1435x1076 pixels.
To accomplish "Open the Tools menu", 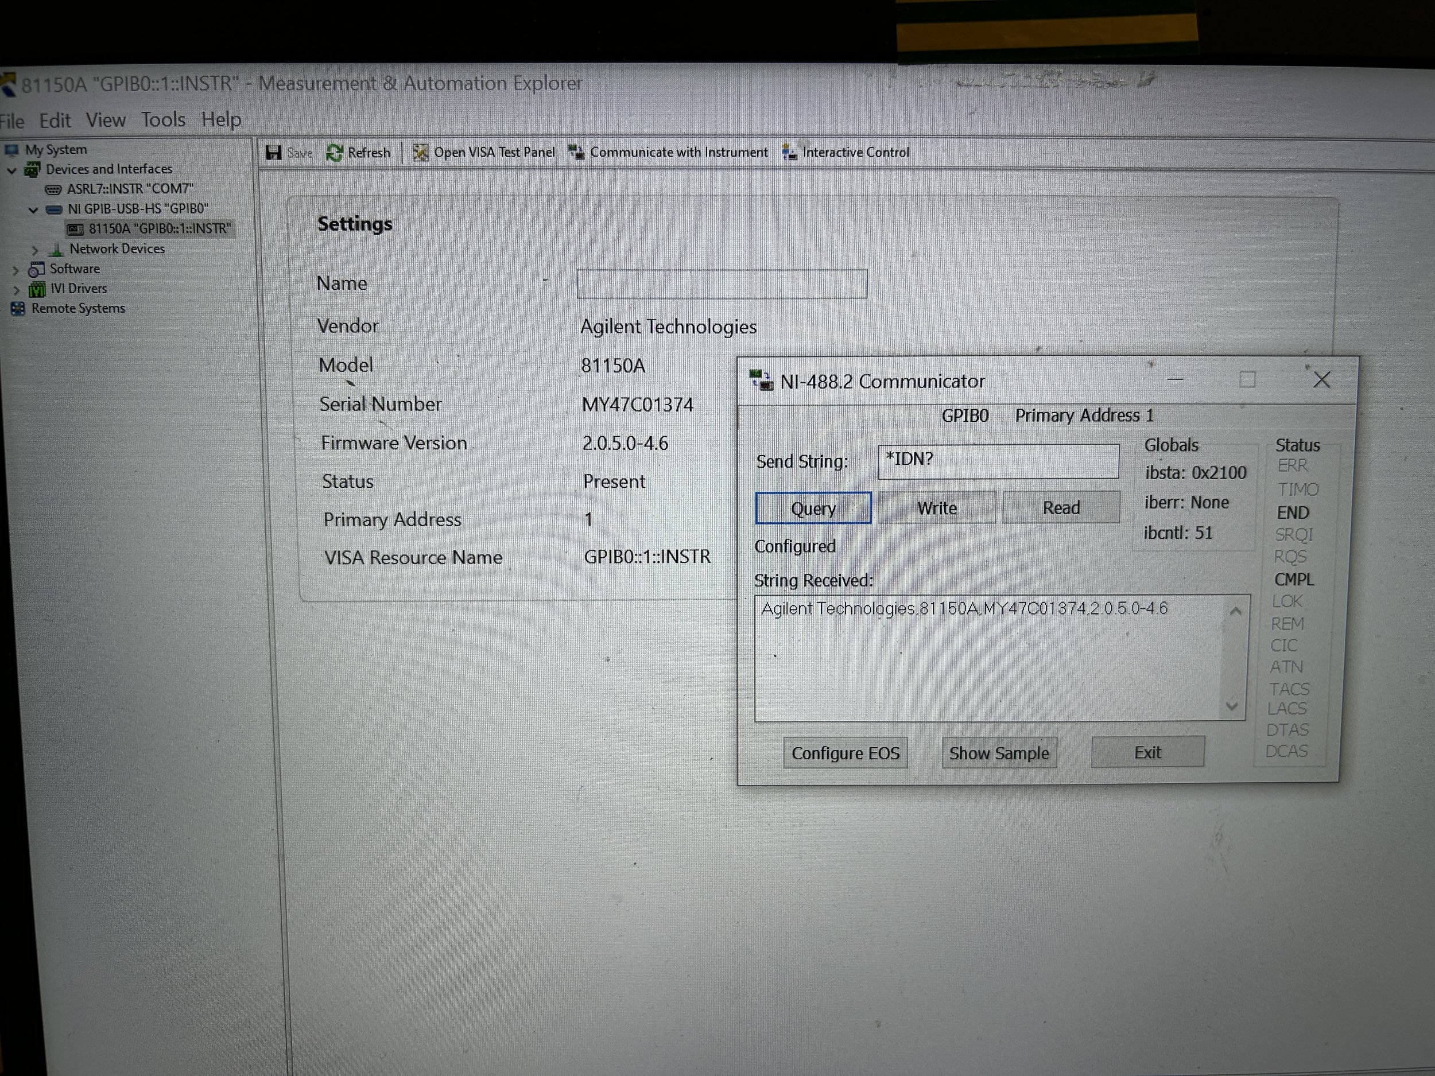I will point(164,119).
